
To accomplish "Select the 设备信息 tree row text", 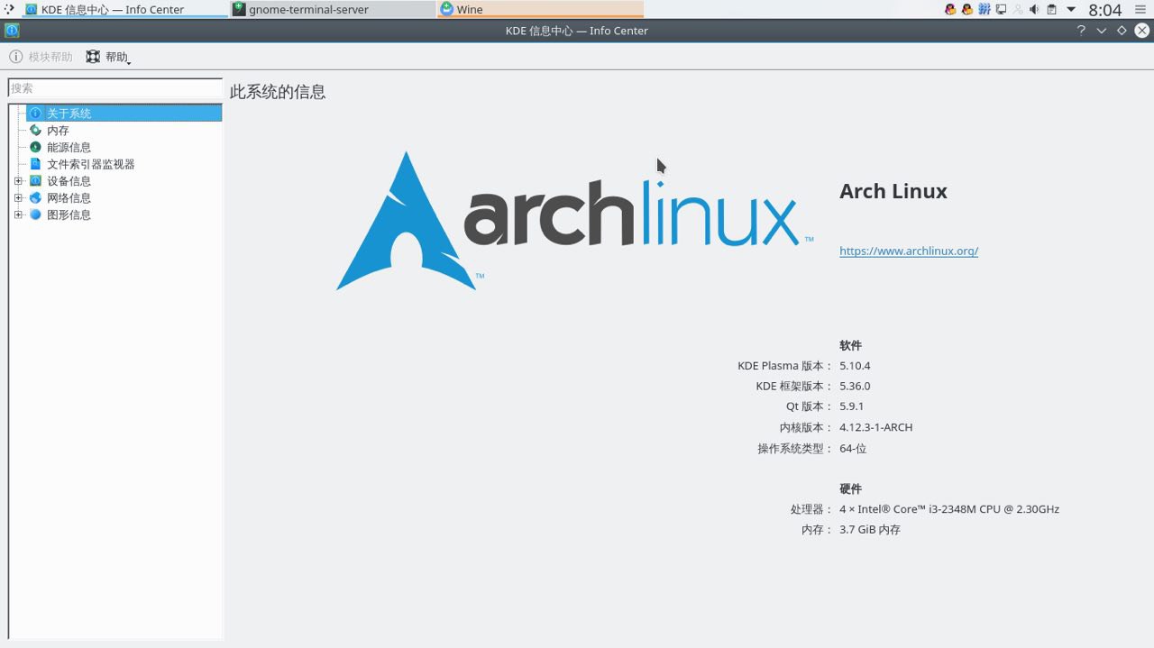I will coord(69,181).
